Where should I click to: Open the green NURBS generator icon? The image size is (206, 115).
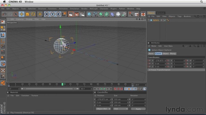[101, 14]
